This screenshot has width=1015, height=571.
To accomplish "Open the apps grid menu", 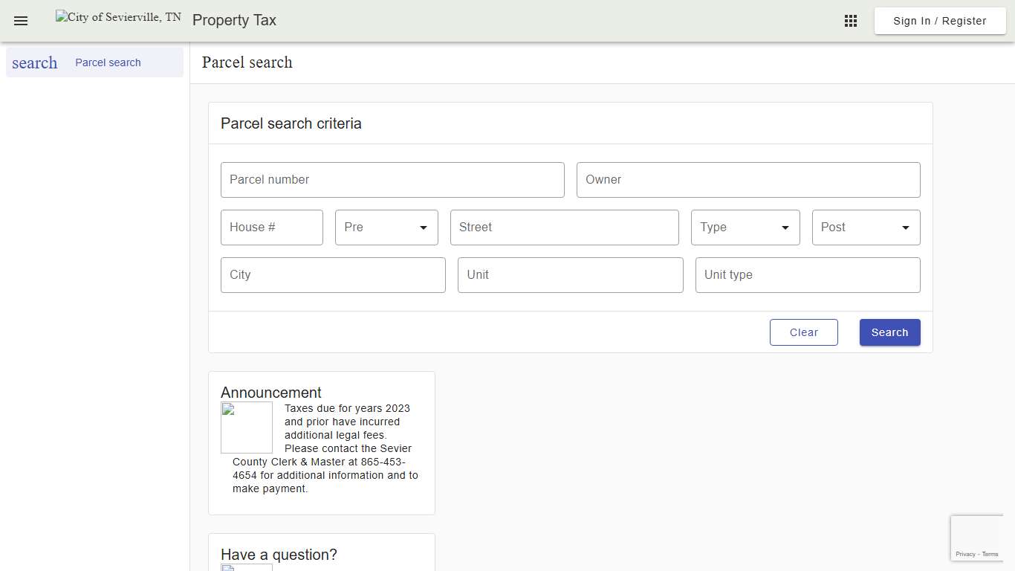I will click(x=850, y=20).
